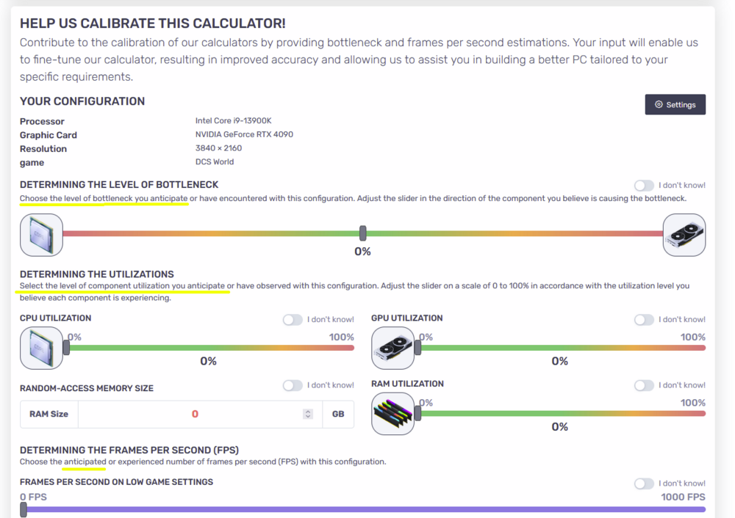The height and width of the screenshot is (518, 735).
Task: Click the bottleneck slider handle at 0%
Action: (363, 233)
